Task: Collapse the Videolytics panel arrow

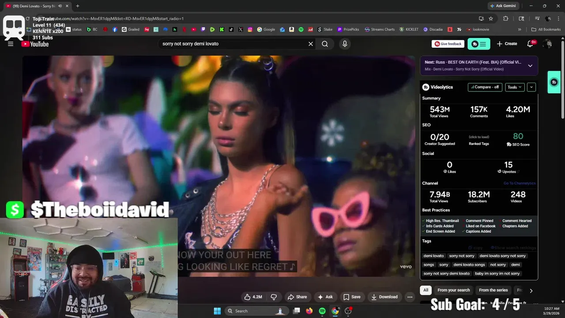Action: click(x=531, y=87)
